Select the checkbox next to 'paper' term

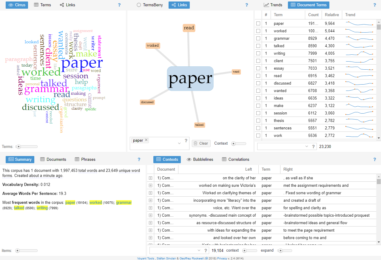point(258,23)
